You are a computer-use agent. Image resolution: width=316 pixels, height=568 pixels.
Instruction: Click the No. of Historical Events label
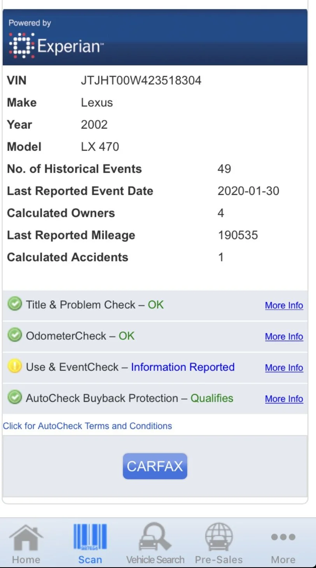tap(74, 169)
